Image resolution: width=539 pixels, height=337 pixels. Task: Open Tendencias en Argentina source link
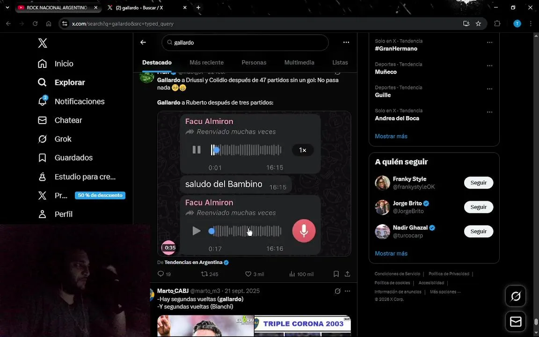pyautogui.click(x=193, y=263)
